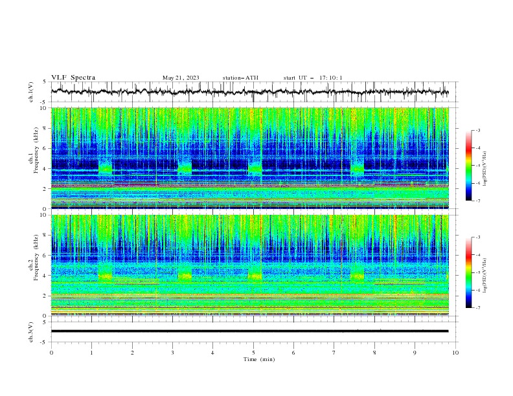
Task: Click the "Time (min)" axis label
Action: (x=259, y=359)
